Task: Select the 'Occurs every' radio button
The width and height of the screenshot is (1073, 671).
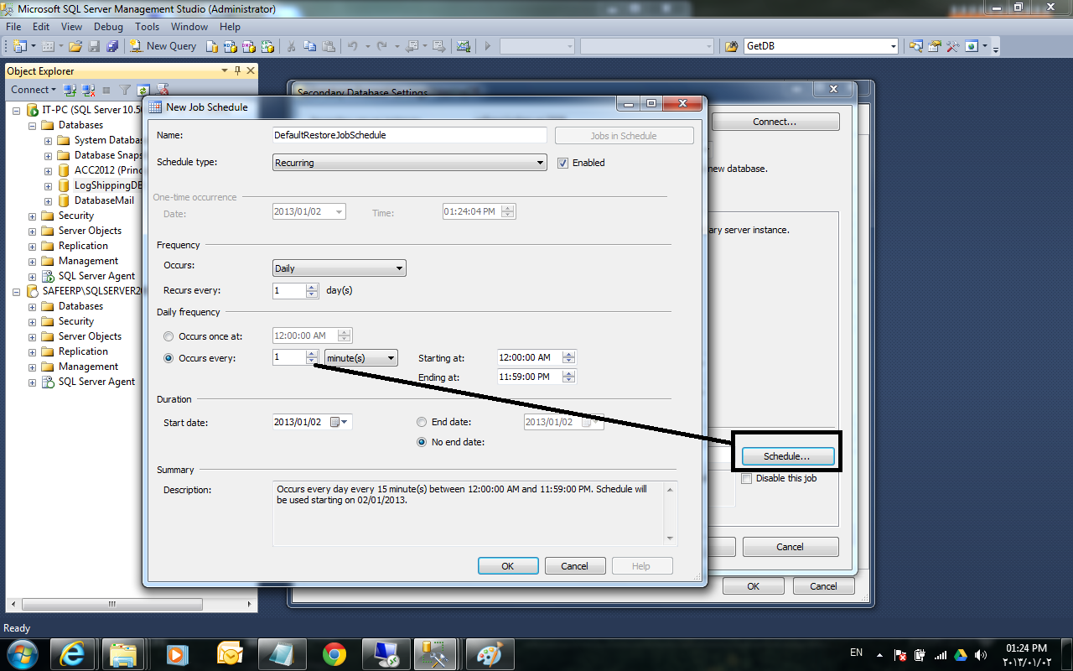Action: (x=169, y=358)
